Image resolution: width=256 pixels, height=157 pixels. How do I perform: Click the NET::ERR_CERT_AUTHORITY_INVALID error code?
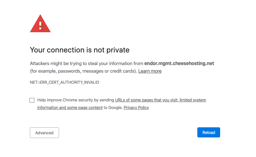(x=64, y=82)
